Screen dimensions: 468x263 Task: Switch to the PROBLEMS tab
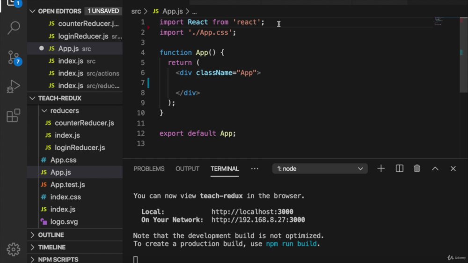tap(149, 168)
